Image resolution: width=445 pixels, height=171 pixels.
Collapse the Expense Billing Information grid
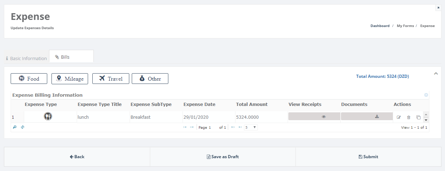[x=426, y=95]
